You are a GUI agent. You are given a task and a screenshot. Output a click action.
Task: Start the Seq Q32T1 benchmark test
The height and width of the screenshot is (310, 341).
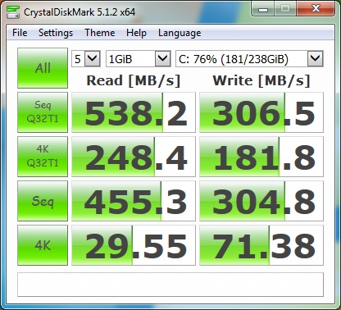coord(43,112)
